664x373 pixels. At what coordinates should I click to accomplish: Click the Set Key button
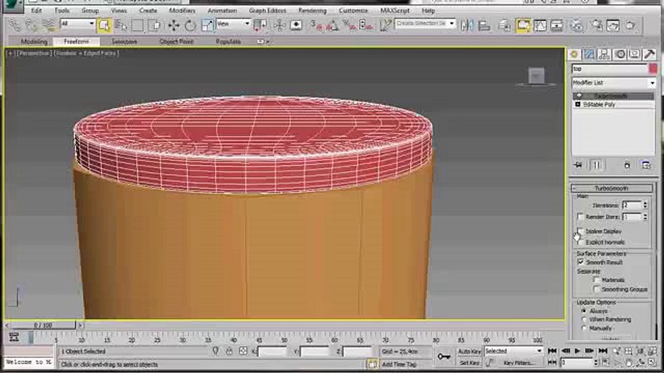(469, 363)
